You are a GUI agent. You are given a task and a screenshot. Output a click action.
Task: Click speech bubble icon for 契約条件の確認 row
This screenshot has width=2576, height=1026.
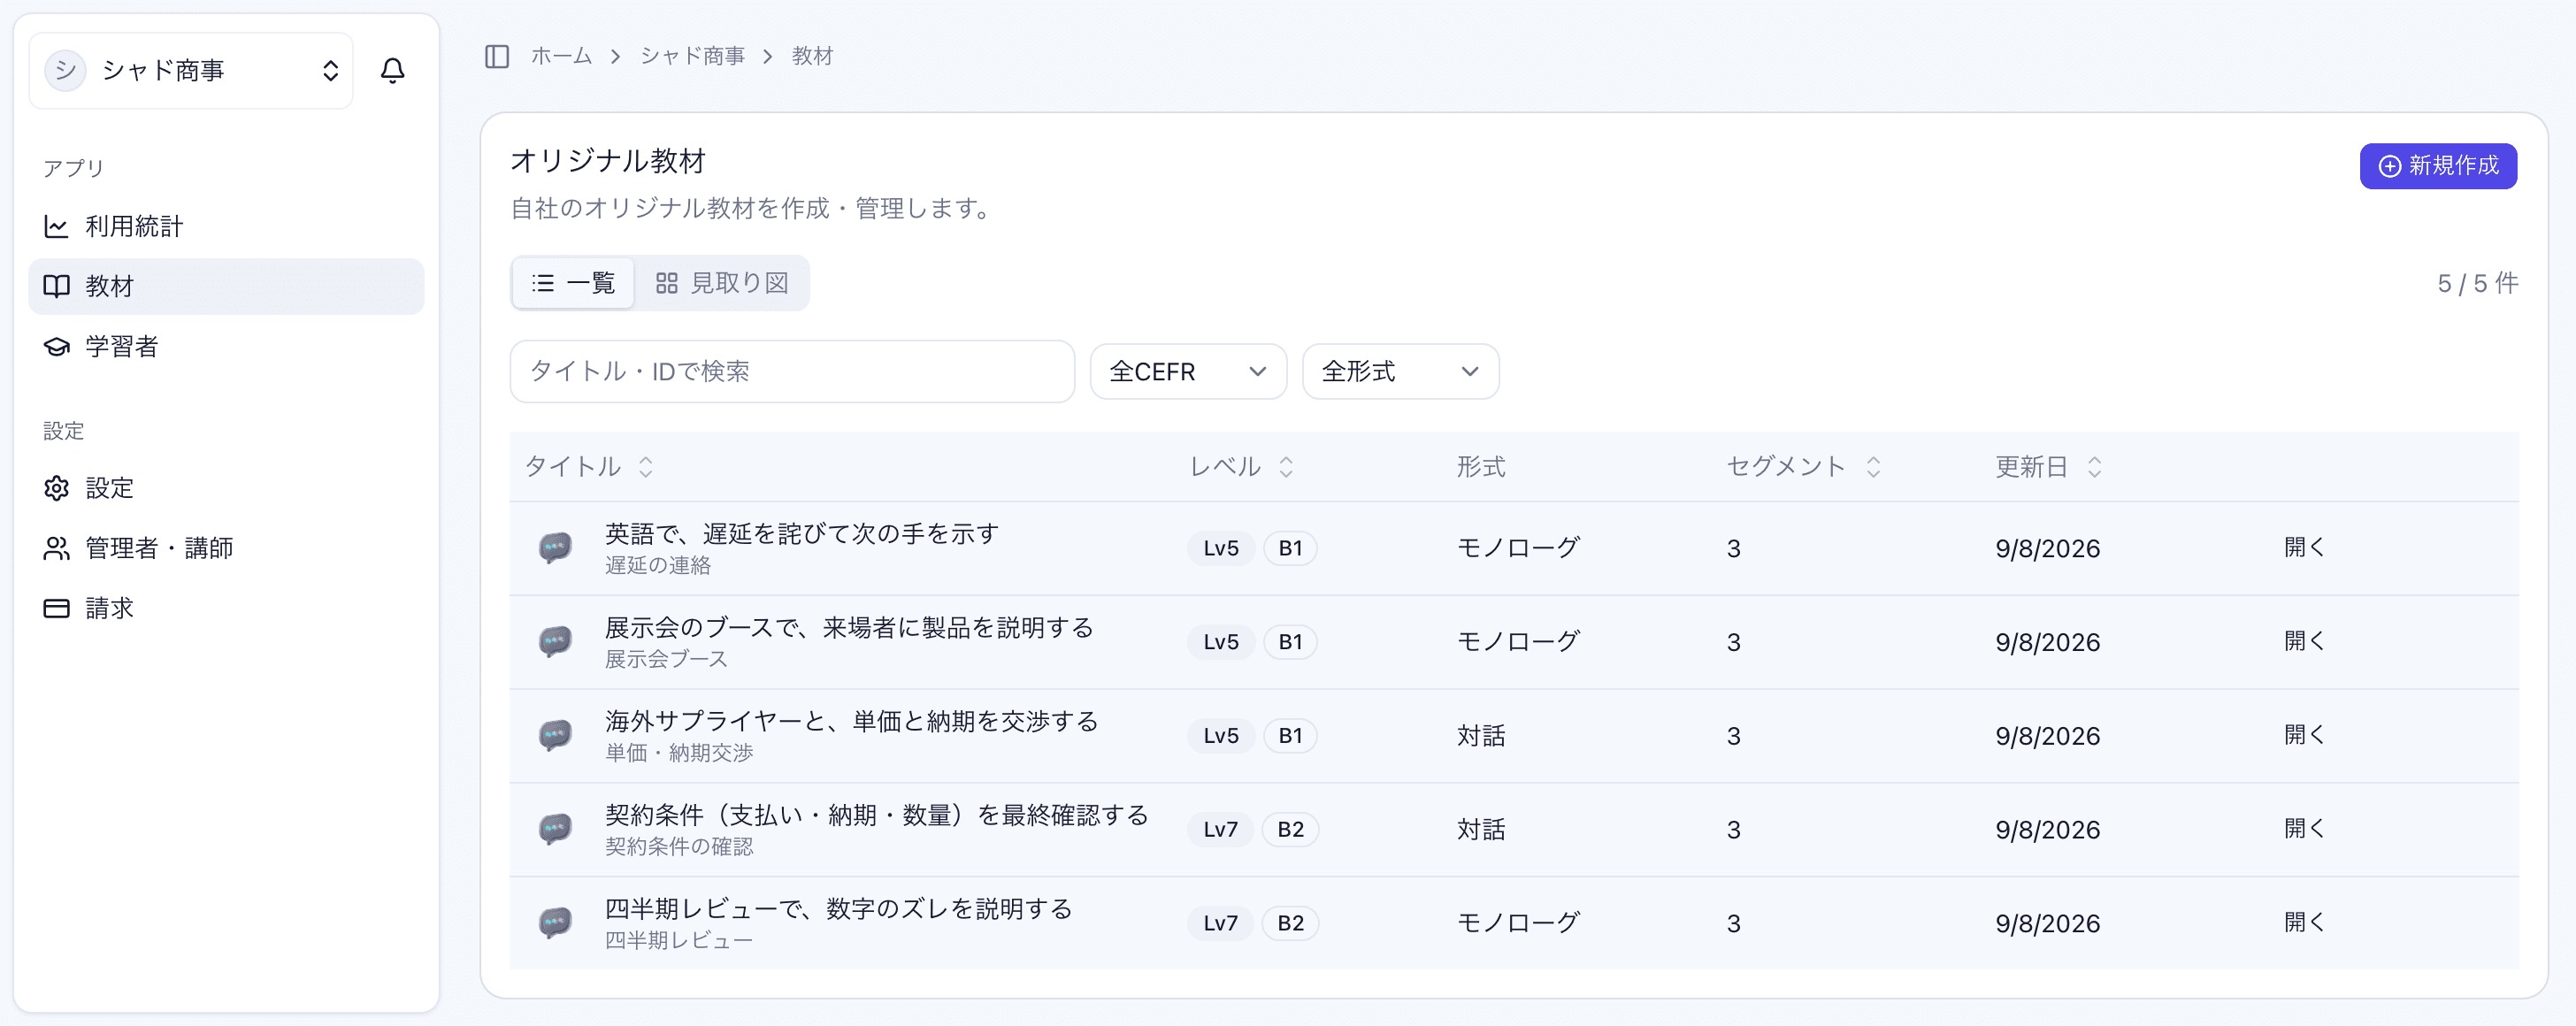click(x=555, y=829)
